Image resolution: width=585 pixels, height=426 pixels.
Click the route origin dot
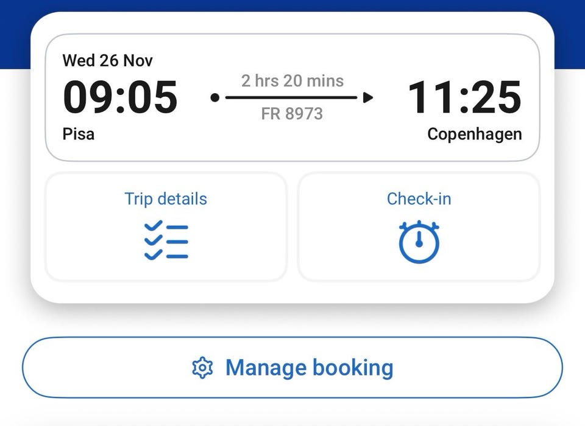coord(214,97)
